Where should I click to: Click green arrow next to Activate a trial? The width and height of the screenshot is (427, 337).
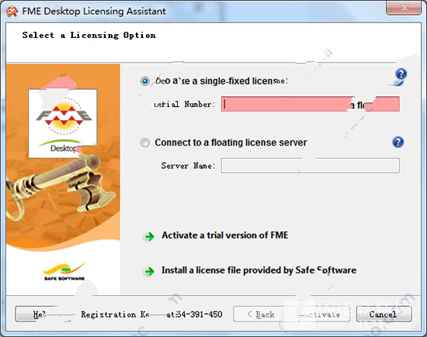pos(149,236)
